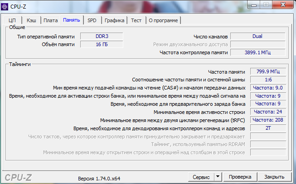Switch to the SPD tab
This screenshot has width=296, height=184.
pyautogui.click(x=92, y=20)
